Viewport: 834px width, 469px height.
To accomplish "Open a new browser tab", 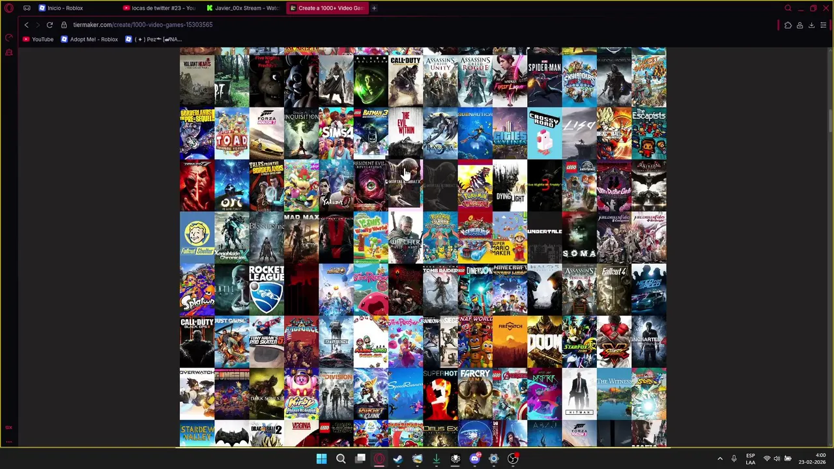I will tap(374, 8).
